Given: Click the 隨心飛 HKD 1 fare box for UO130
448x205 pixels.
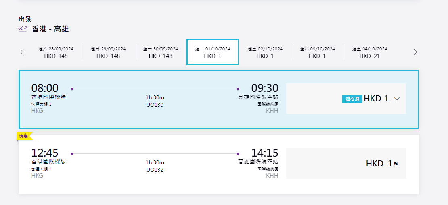Looking at the screenshot, I should [x=346, y=99].
